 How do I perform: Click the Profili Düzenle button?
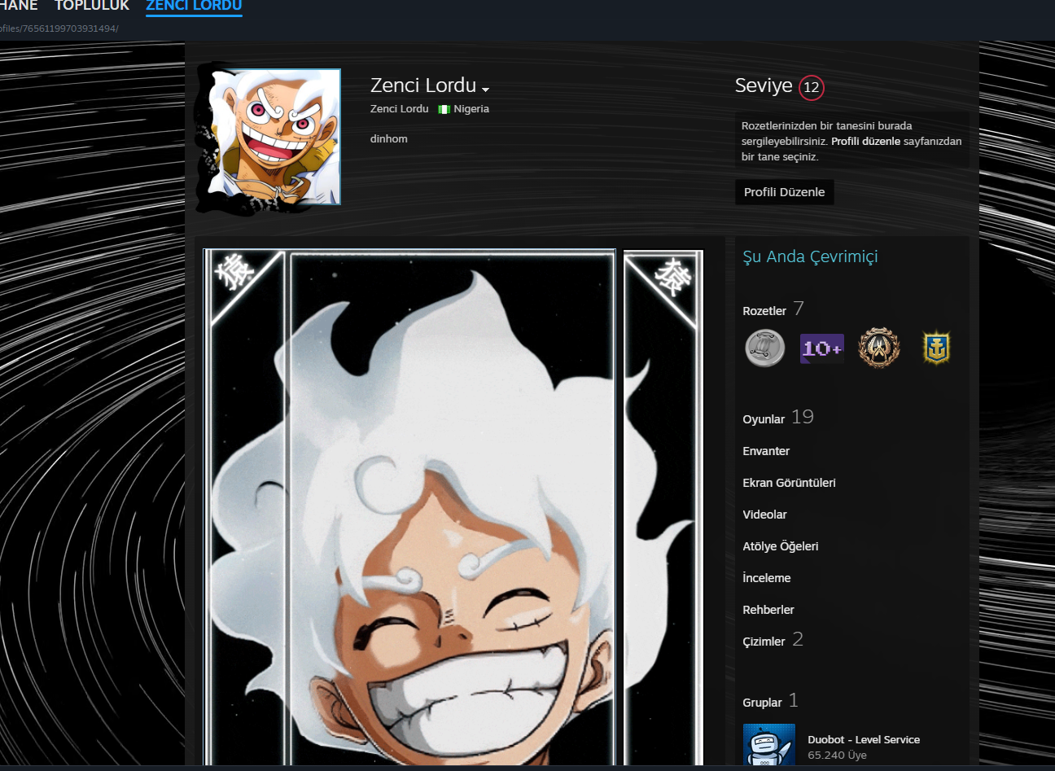(784, 192)
